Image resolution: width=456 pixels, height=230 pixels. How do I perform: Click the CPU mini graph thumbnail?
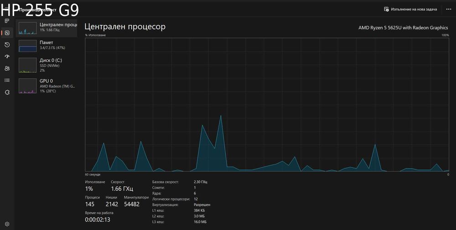pyautogui.click(x=28, y=28)
